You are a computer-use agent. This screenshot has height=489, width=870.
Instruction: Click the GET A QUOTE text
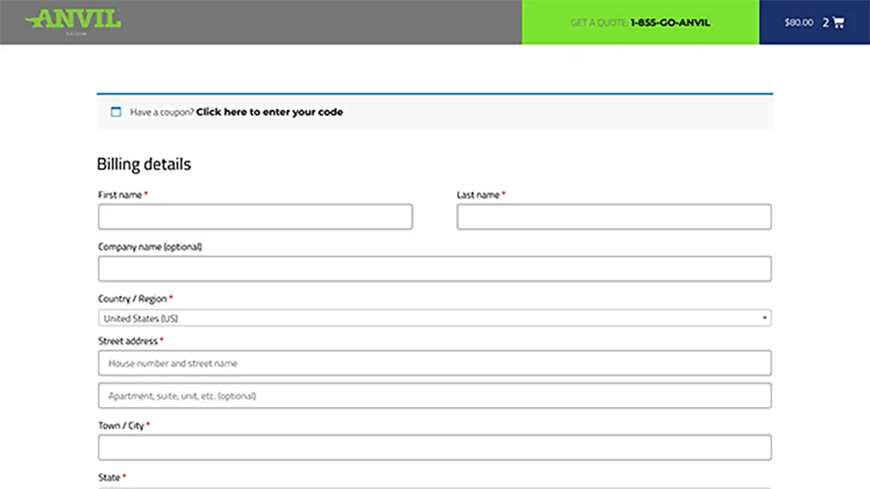coord(599,23)
